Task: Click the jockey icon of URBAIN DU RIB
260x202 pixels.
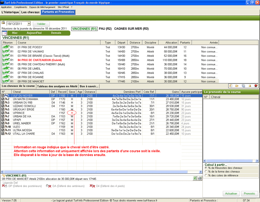Action: [6, 103]
